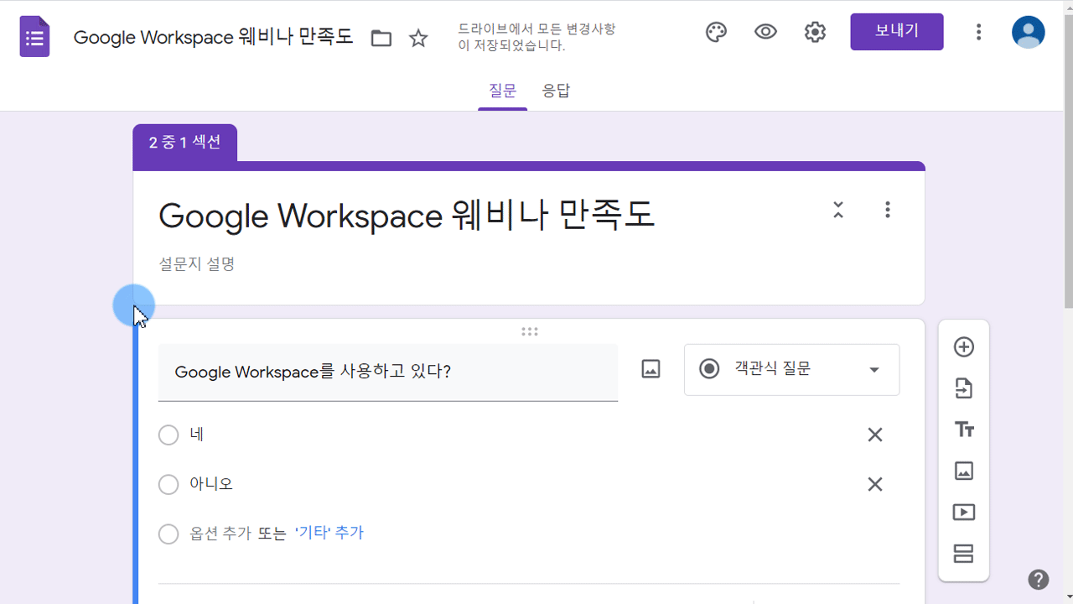Click the '기타' 추가 link

tap(329, 533)
